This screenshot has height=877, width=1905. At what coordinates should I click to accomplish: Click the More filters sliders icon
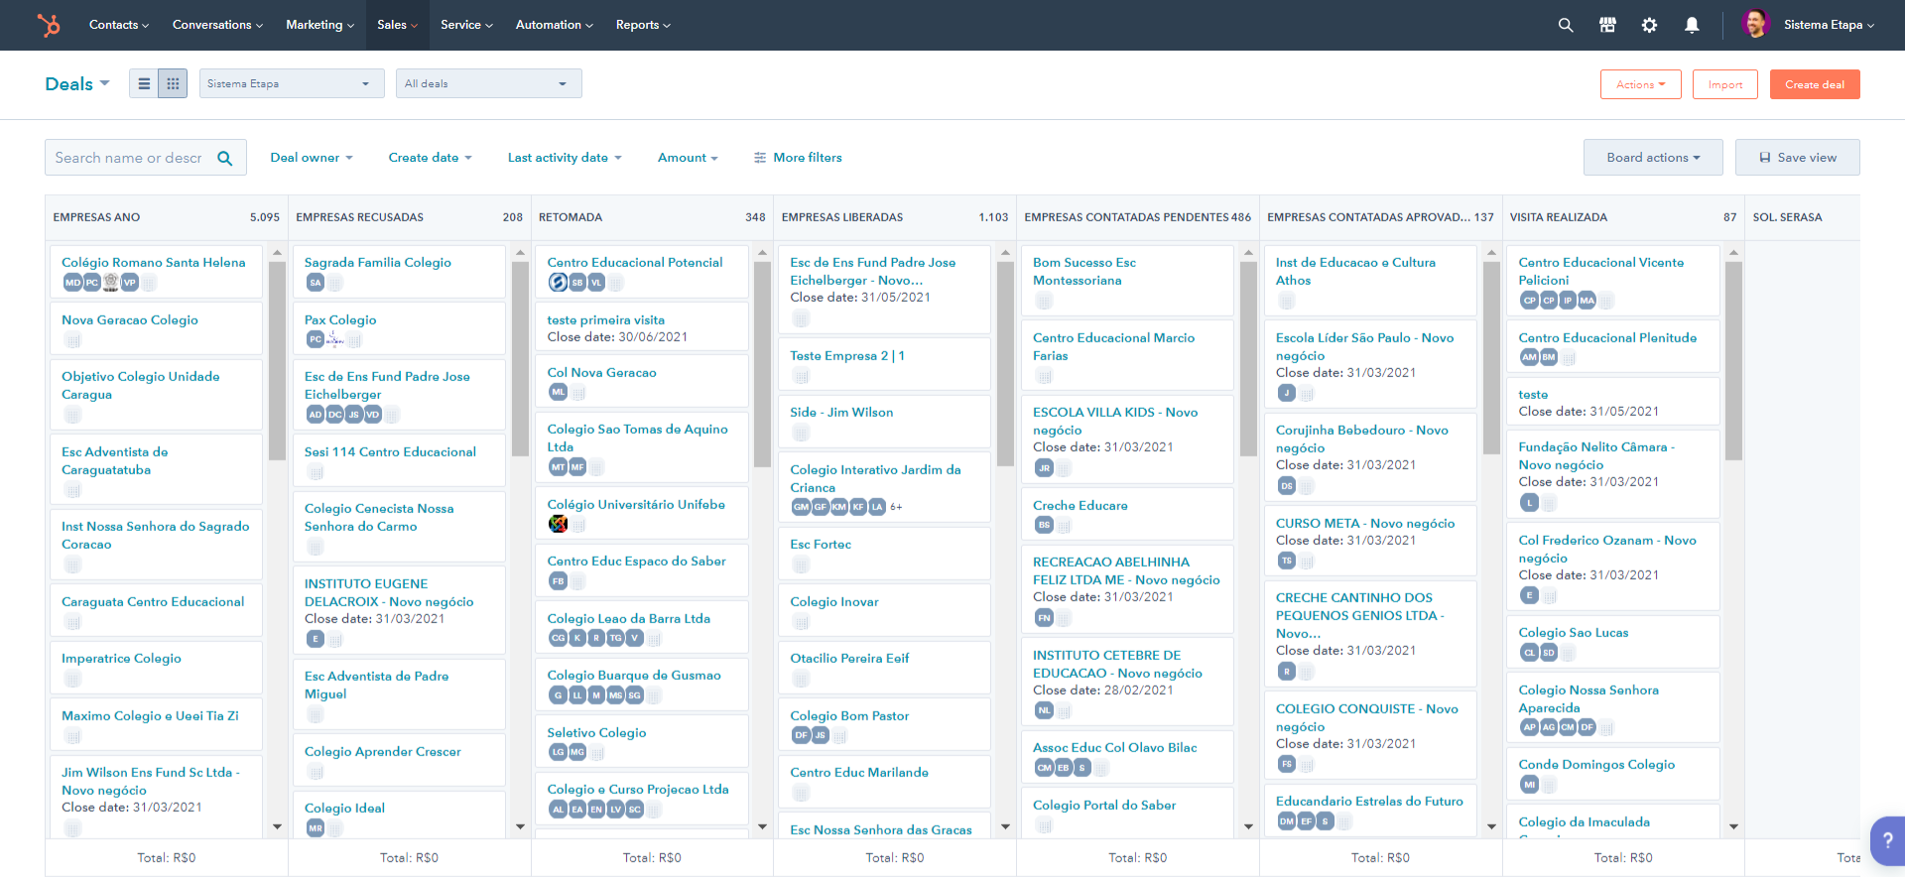[760, 158]
